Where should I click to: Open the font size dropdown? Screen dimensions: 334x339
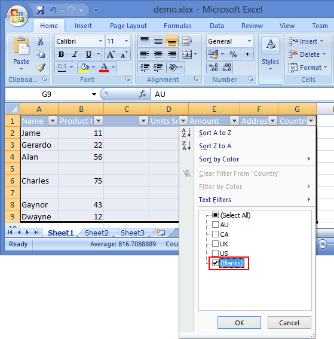tap(126, 41)
